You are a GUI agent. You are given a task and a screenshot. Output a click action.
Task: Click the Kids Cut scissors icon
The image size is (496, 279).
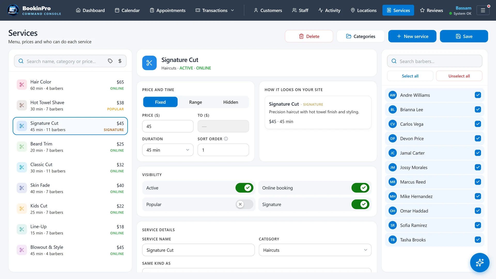(22, 209)
